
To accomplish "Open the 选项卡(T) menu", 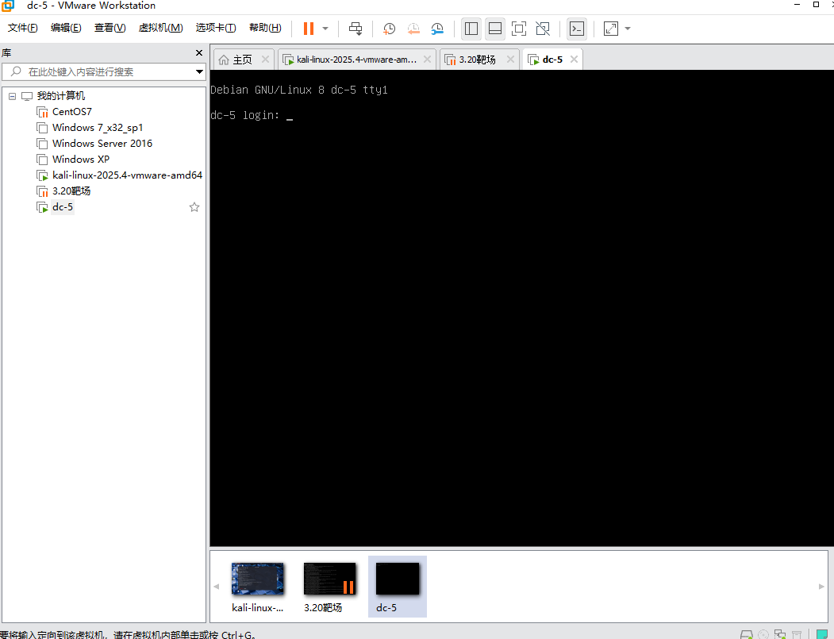I will point(216,28).
